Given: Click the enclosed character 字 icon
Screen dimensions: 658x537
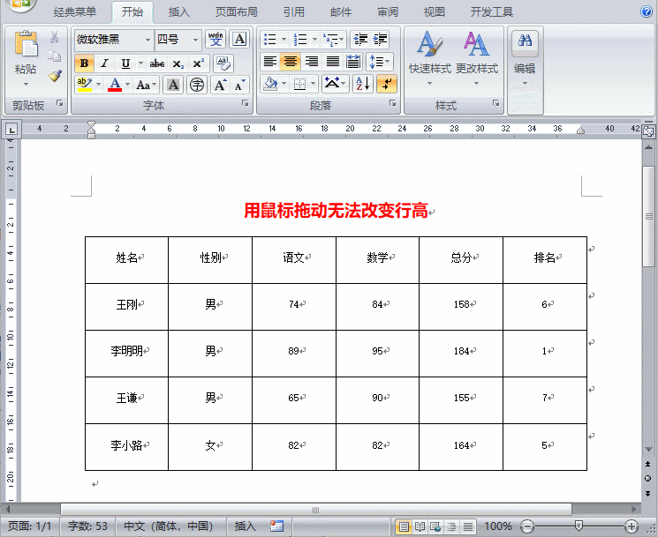Looking at the screenshot, I should coord(196,85).
